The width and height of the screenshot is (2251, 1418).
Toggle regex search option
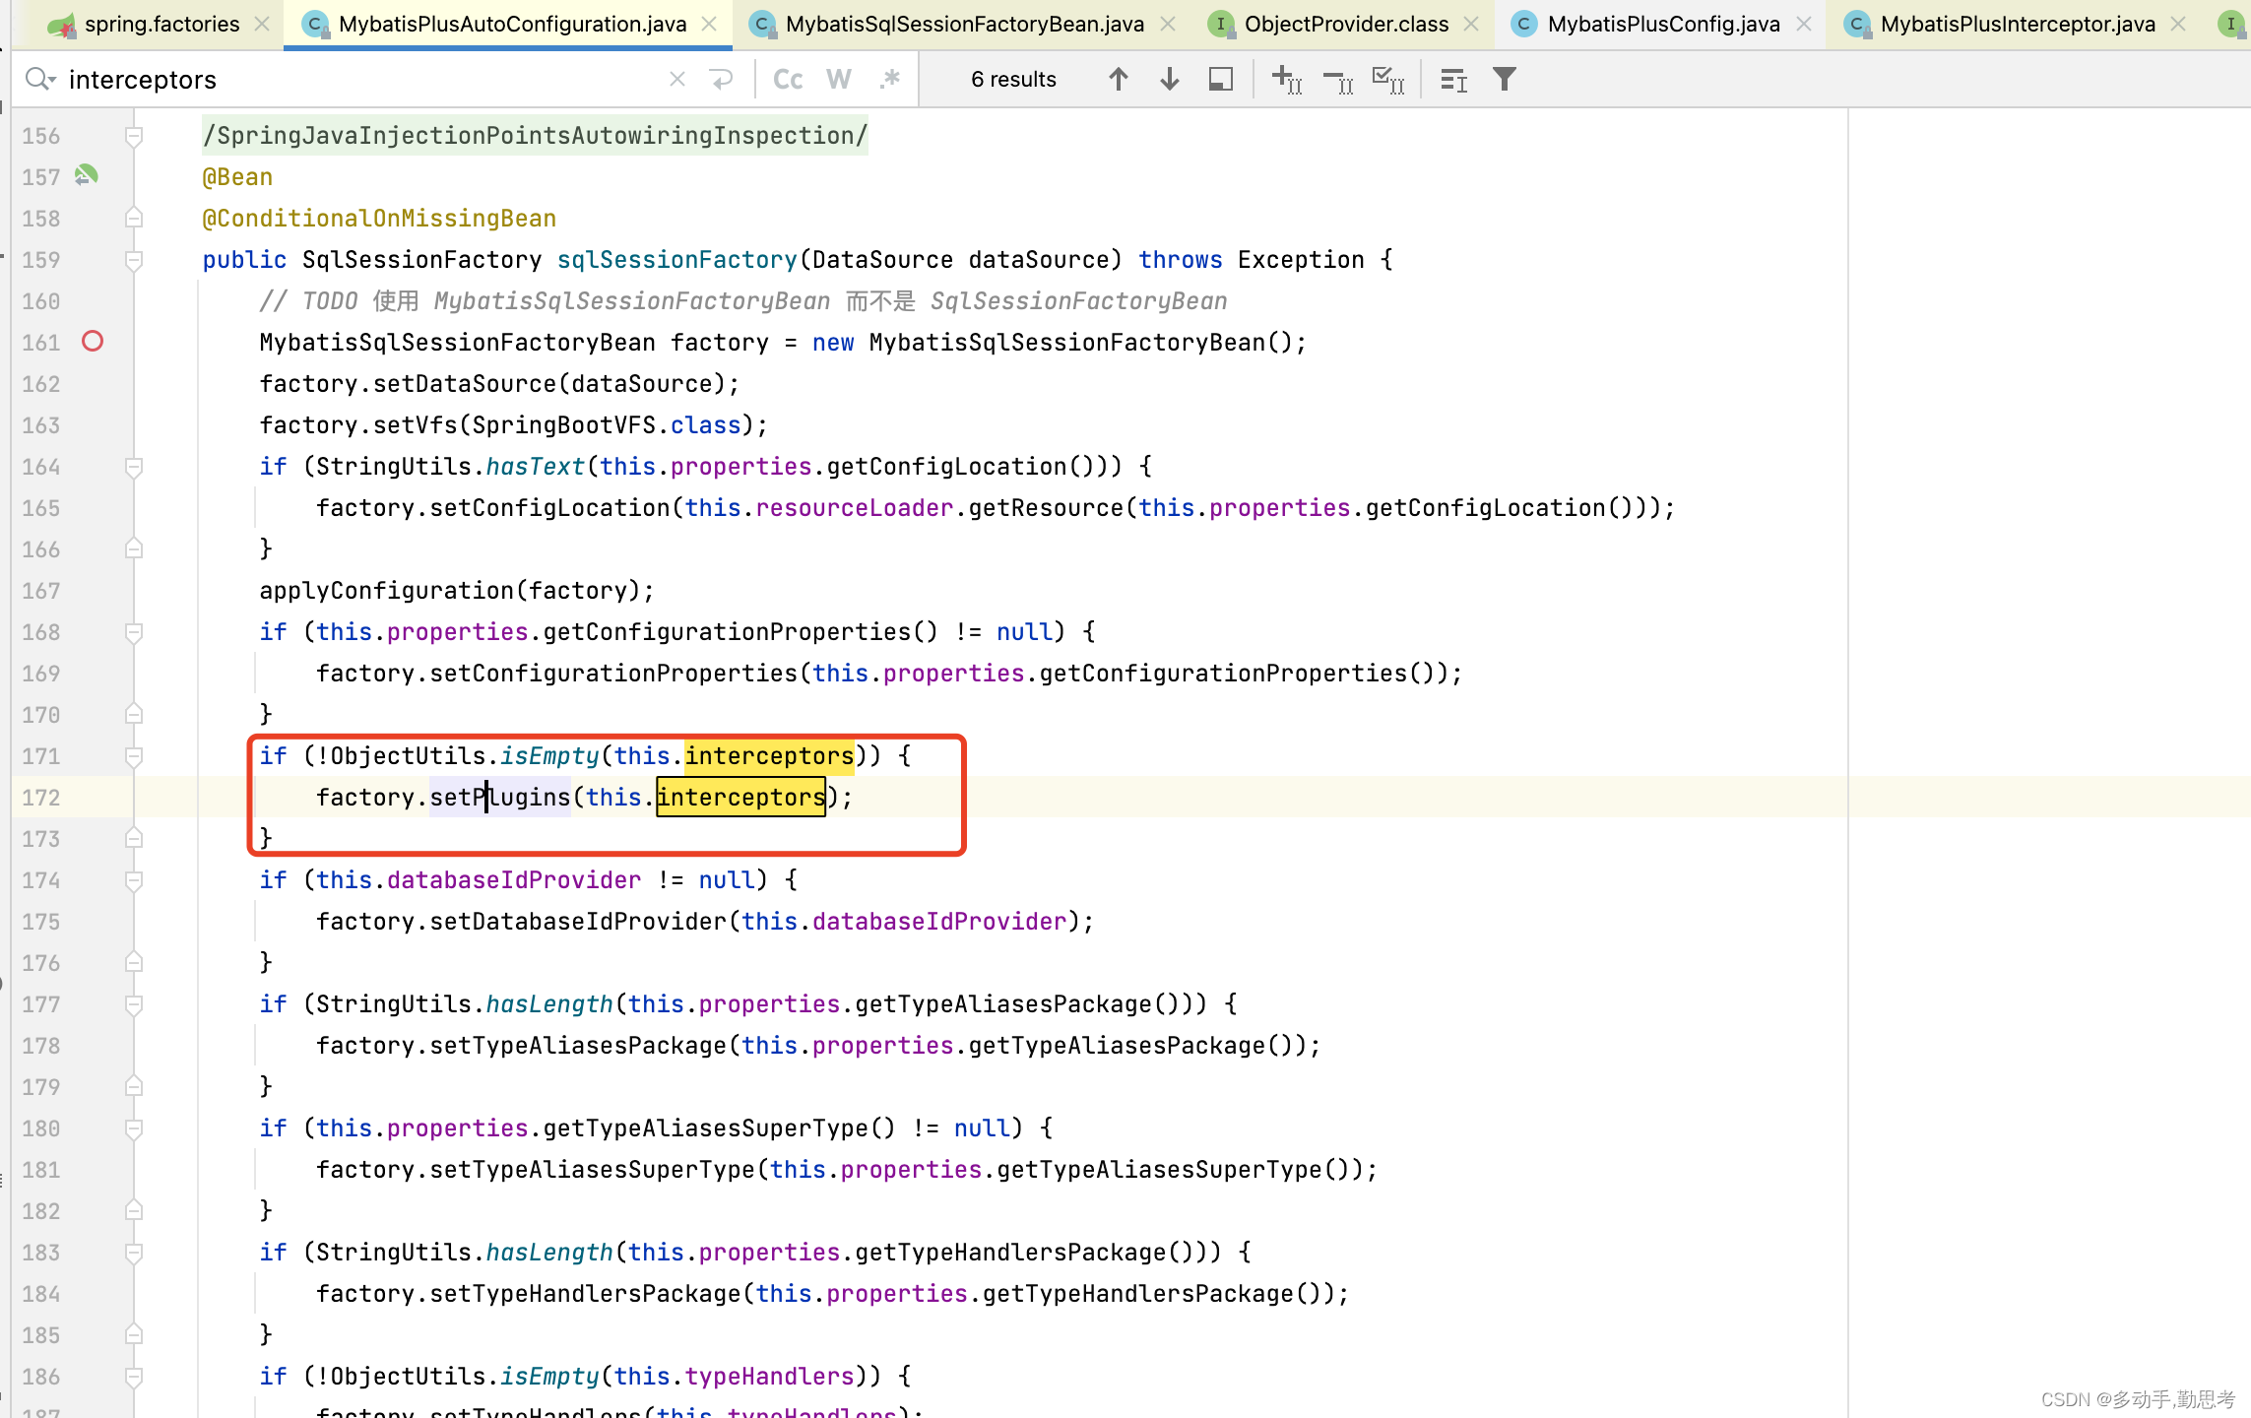click(x=889, y=80)
